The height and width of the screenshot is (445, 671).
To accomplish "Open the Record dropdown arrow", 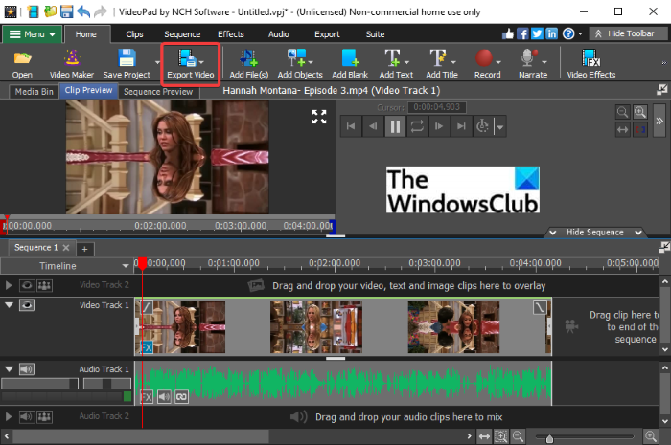I will point(498,62).
